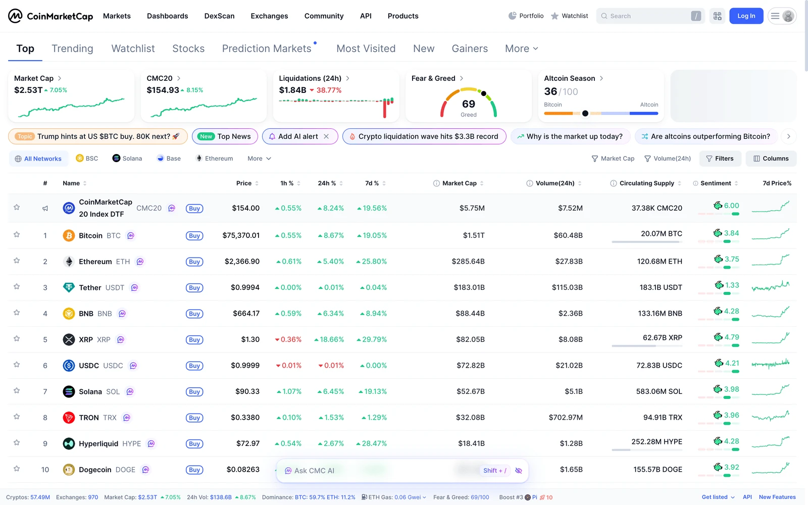The image size is (808, 505).
Task: Open the Columns button
Action: 771,159
